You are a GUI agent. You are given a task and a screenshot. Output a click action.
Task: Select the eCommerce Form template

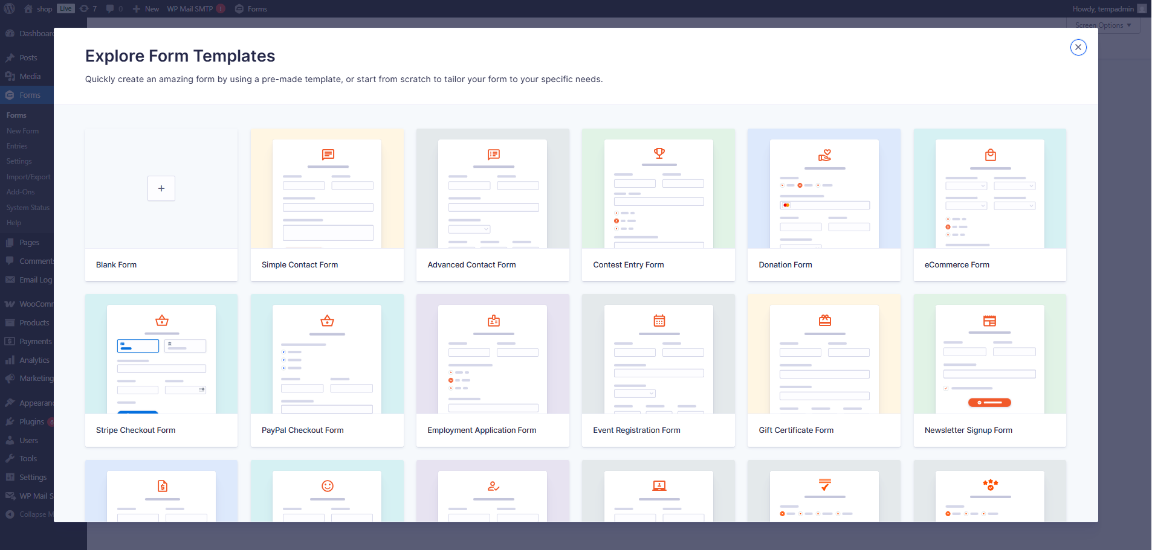coord(990,205)
